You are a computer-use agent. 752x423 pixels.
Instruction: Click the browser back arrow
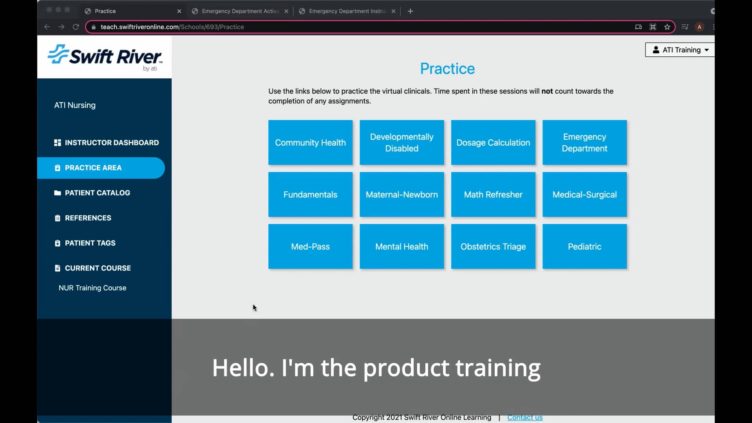pos(47,27)
